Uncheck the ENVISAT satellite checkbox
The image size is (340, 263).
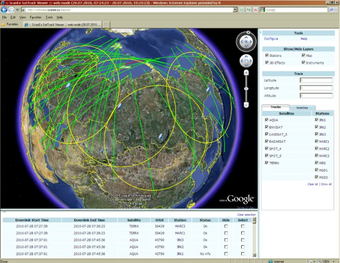266,127
